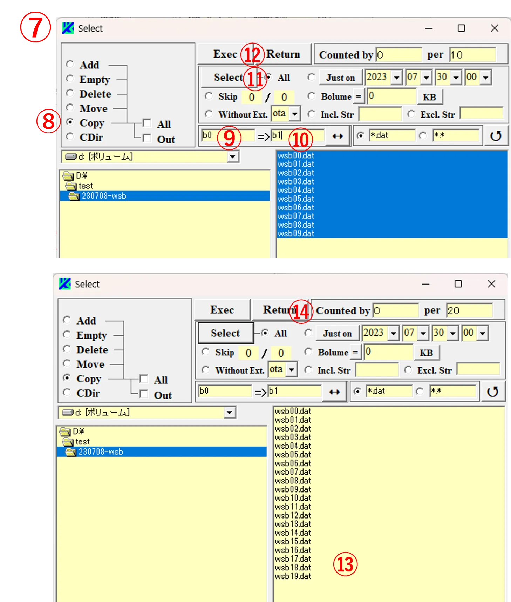
Task: Open the D:¥ folder in upper window tree
Action: [75, 175]
